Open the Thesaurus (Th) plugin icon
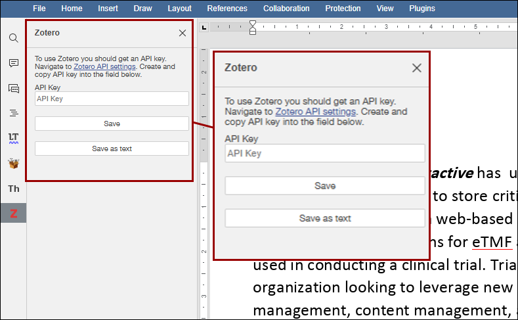Screen dimensions: 518x320 click(13, 189)
